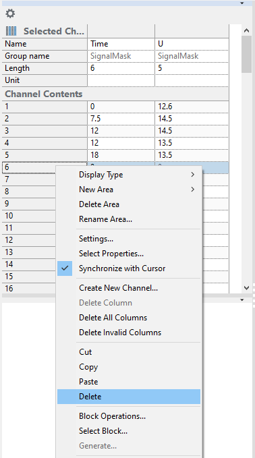This screenshot has height=458, width=255.
Task: Select Delete All Columns
Action: 113,318
